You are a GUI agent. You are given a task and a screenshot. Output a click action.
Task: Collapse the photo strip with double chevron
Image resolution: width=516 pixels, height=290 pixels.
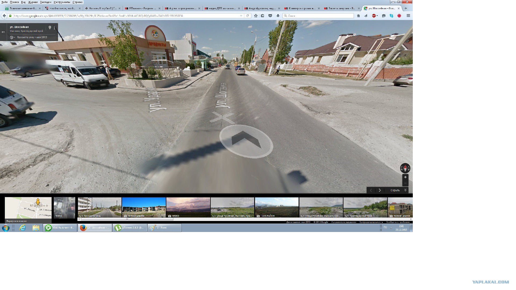coord(405,190)
